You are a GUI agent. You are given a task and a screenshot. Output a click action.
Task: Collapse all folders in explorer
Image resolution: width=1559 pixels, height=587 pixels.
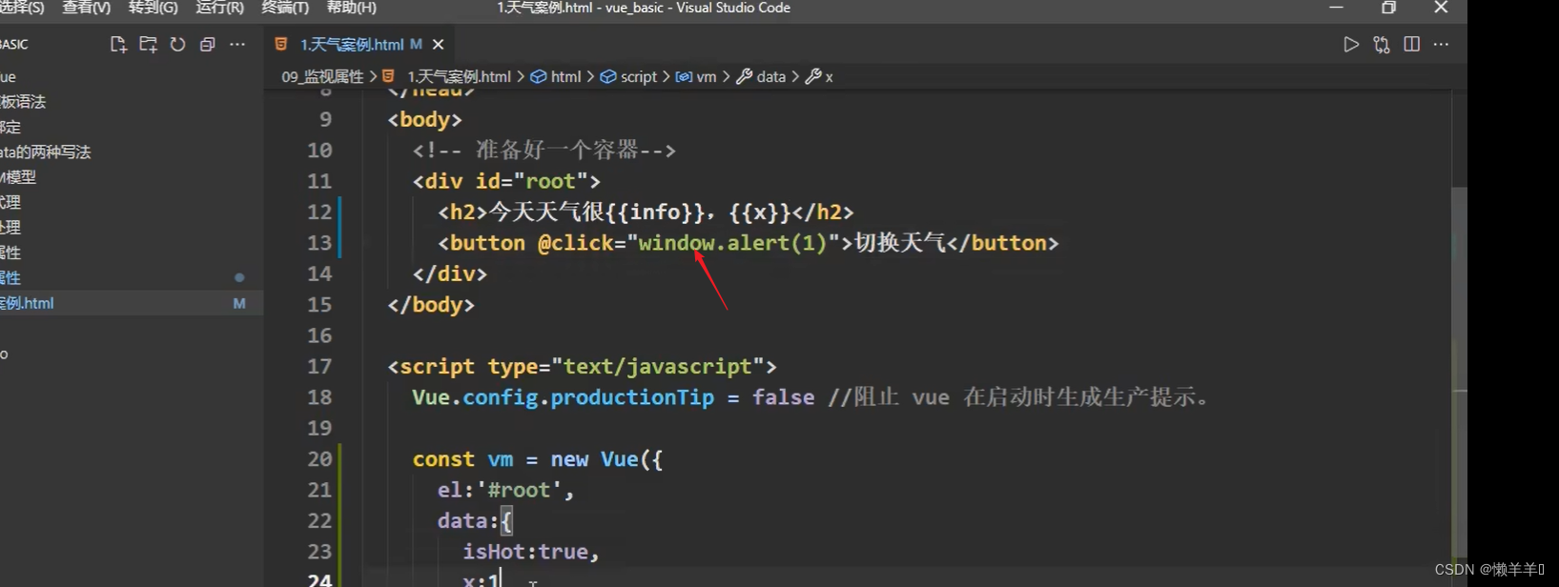[x=207, y=45]
